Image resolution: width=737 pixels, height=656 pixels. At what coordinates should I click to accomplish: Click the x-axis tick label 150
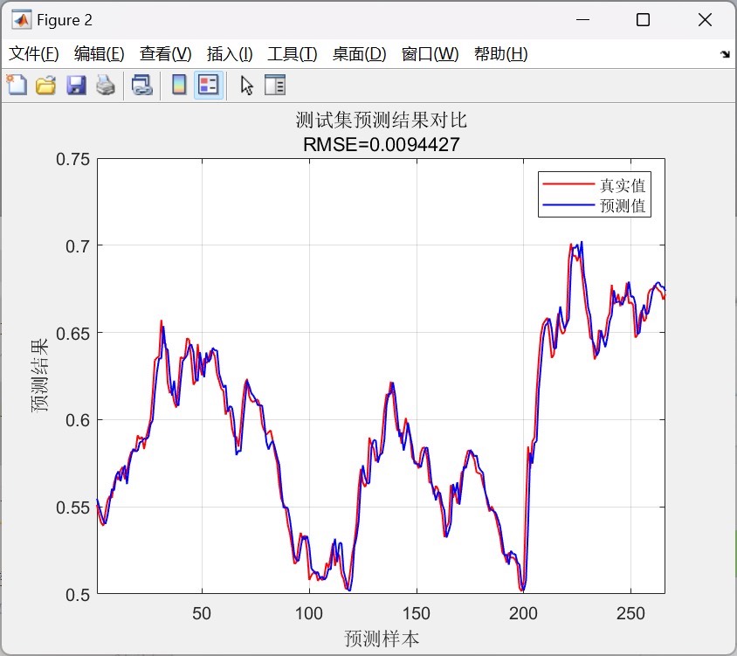coord(416,613)
